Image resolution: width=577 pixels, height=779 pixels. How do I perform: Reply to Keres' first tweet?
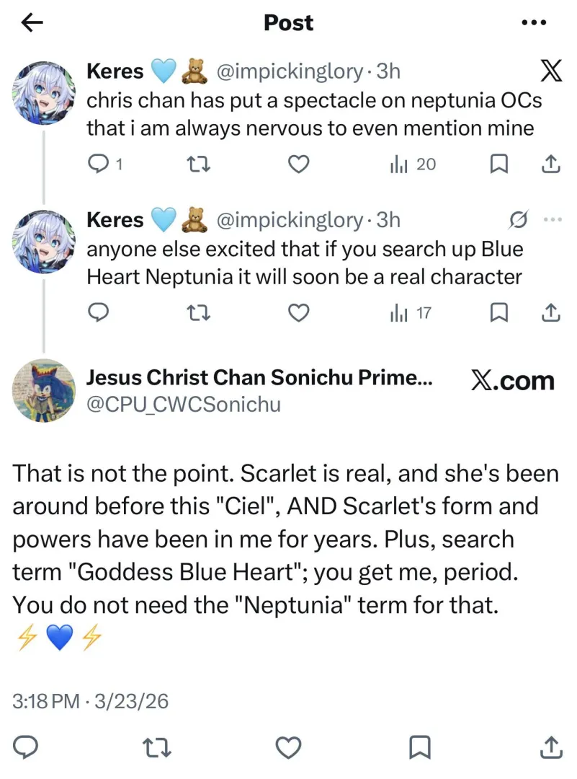(98, 164)
